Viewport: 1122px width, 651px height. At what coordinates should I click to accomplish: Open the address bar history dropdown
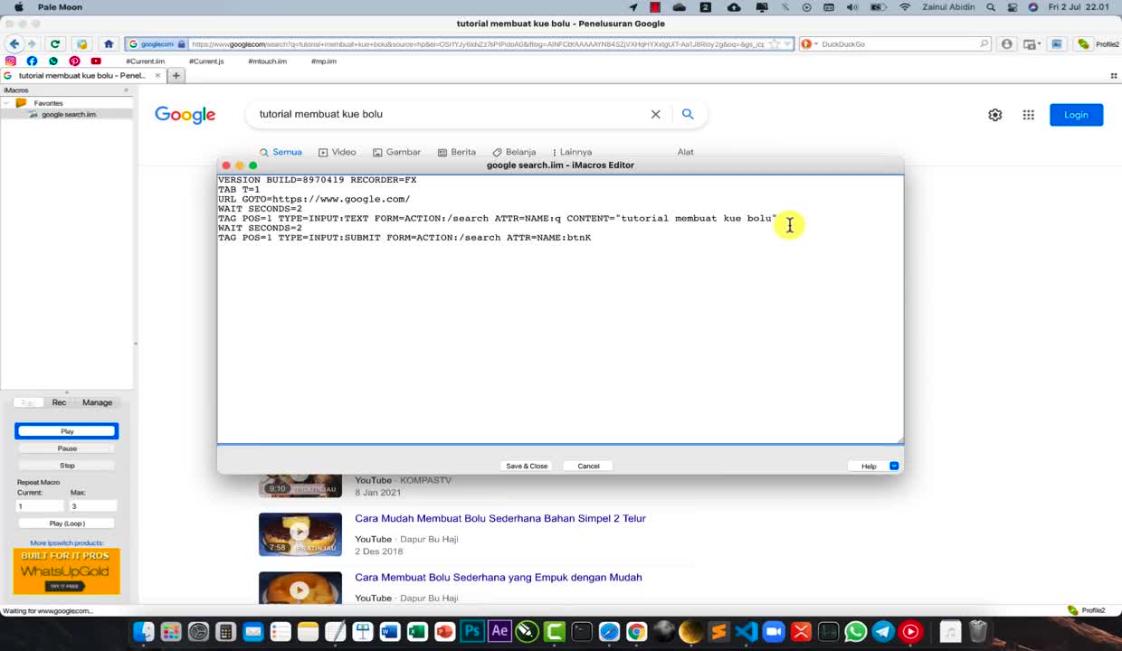[787, 43]
